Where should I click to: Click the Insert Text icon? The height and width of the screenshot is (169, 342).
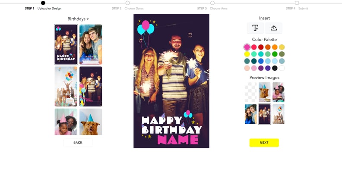pyautogui.click(x=255, y=28)
